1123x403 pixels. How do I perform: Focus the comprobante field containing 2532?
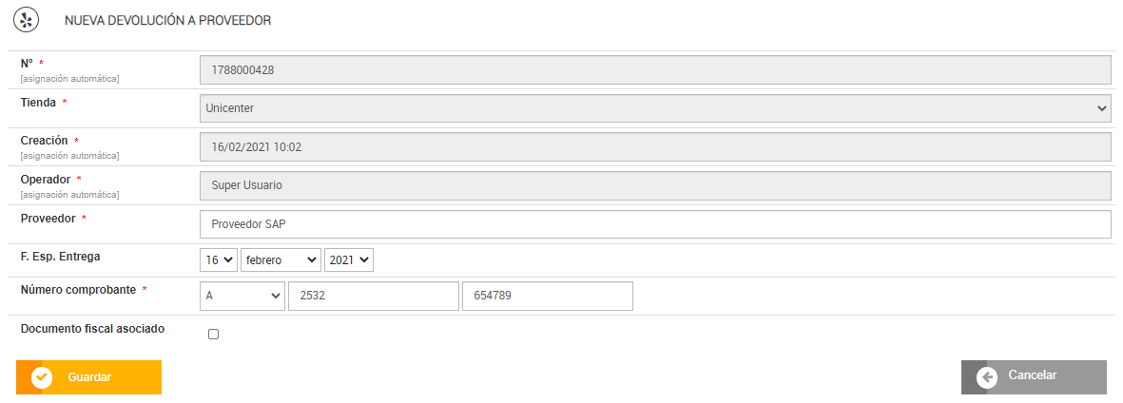[373, 297]
